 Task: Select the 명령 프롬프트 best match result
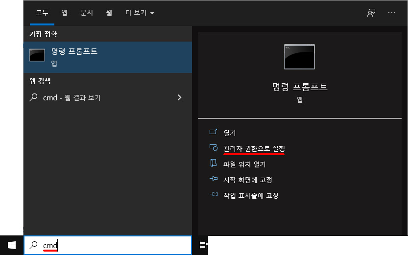click(x=108, y=57)
